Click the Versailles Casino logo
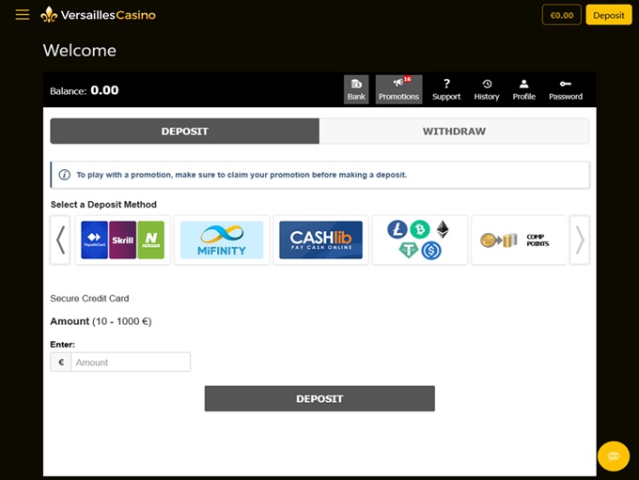Image resolution: width=639 pixels, height=480 pixels. [99, 15]
